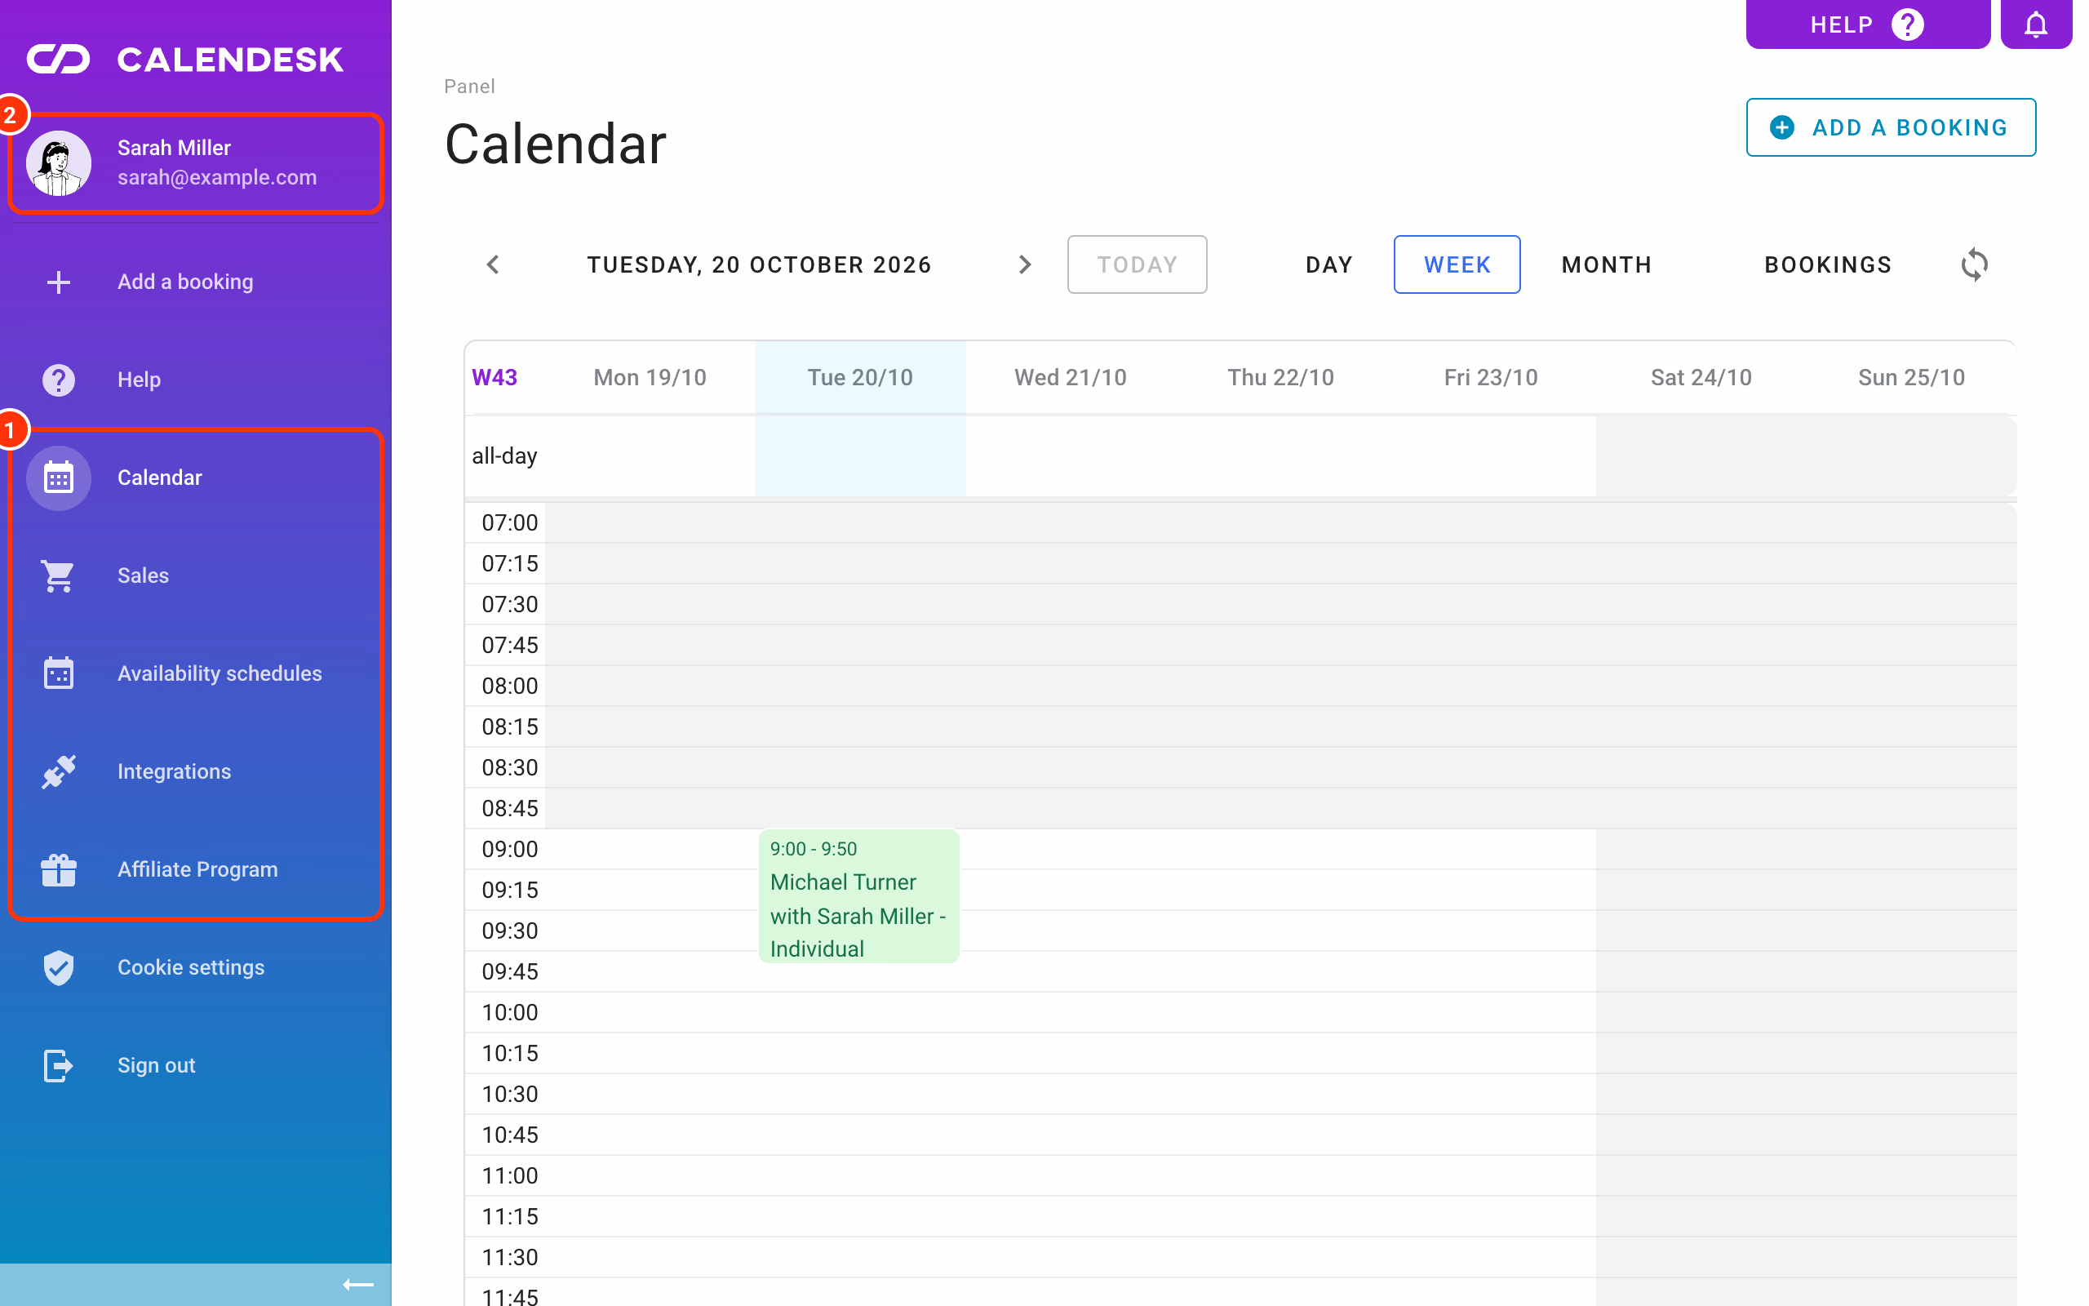Click the Tue 20/10 column header
This screenshot has height=1306, width=2089.
[x=860, y=377]
